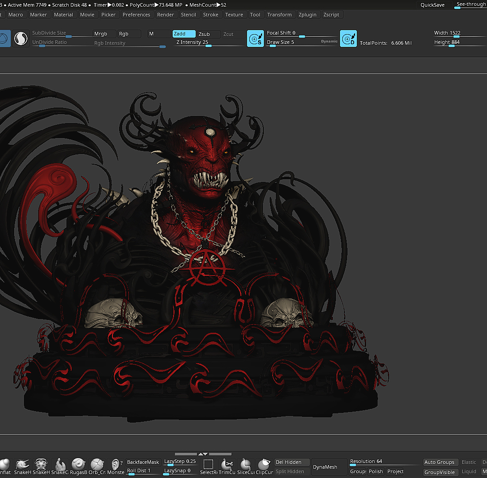Enable Zsub mode
Viewport: 487px width, 478px height.
[209, 34]
